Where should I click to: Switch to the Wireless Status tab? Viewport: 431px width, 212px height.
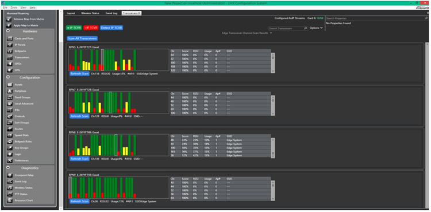90,13
